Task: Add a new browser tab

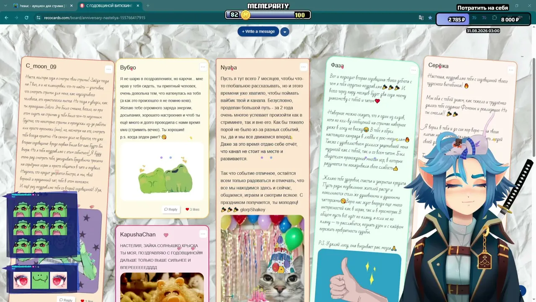Action: pyautogui.click(x=148, y=6)
